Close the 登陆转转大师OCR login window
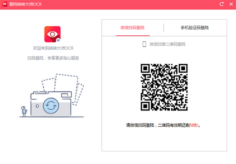The image size is (236, 164). [x=231, y=4]
